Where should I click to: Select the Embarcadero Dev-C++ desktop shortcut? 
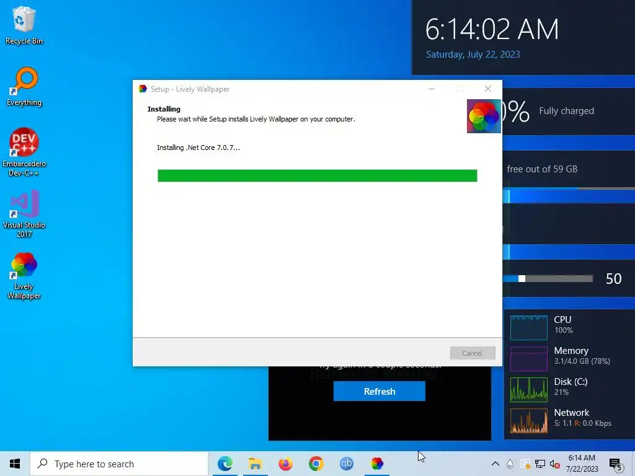[x=24, y=152]
